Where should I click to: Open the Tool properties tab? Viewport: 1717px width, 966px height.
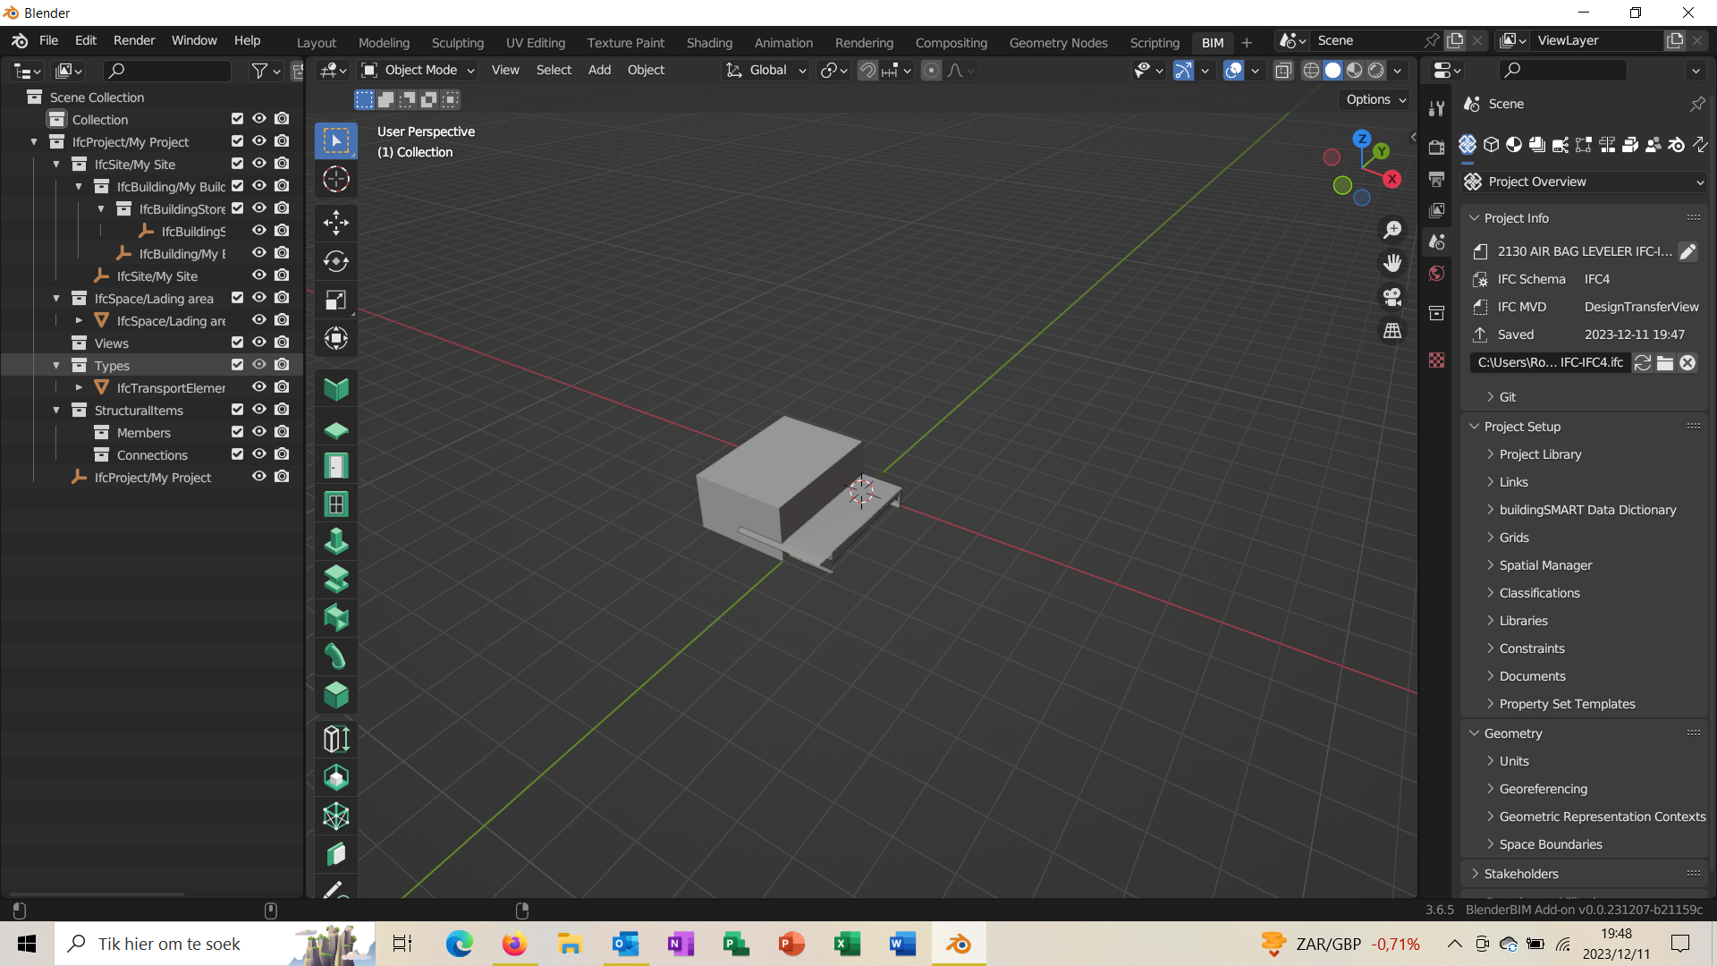(1436, 108)
